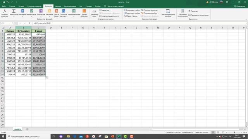Switch to Page Layout view in the status bar

pos(218,132)
